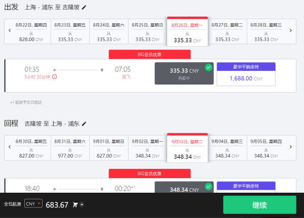
Task: Show later departure dates with right arrow
Action: (290, 30)
